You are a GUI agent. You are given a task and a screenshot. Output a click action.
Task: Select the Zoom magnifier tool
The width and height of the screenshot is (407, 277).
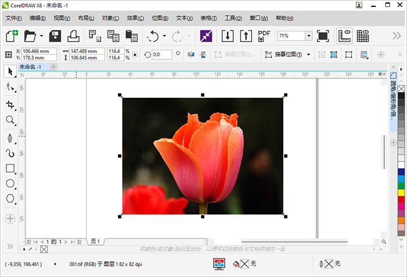pyautogui.click(x=10, y=120)
